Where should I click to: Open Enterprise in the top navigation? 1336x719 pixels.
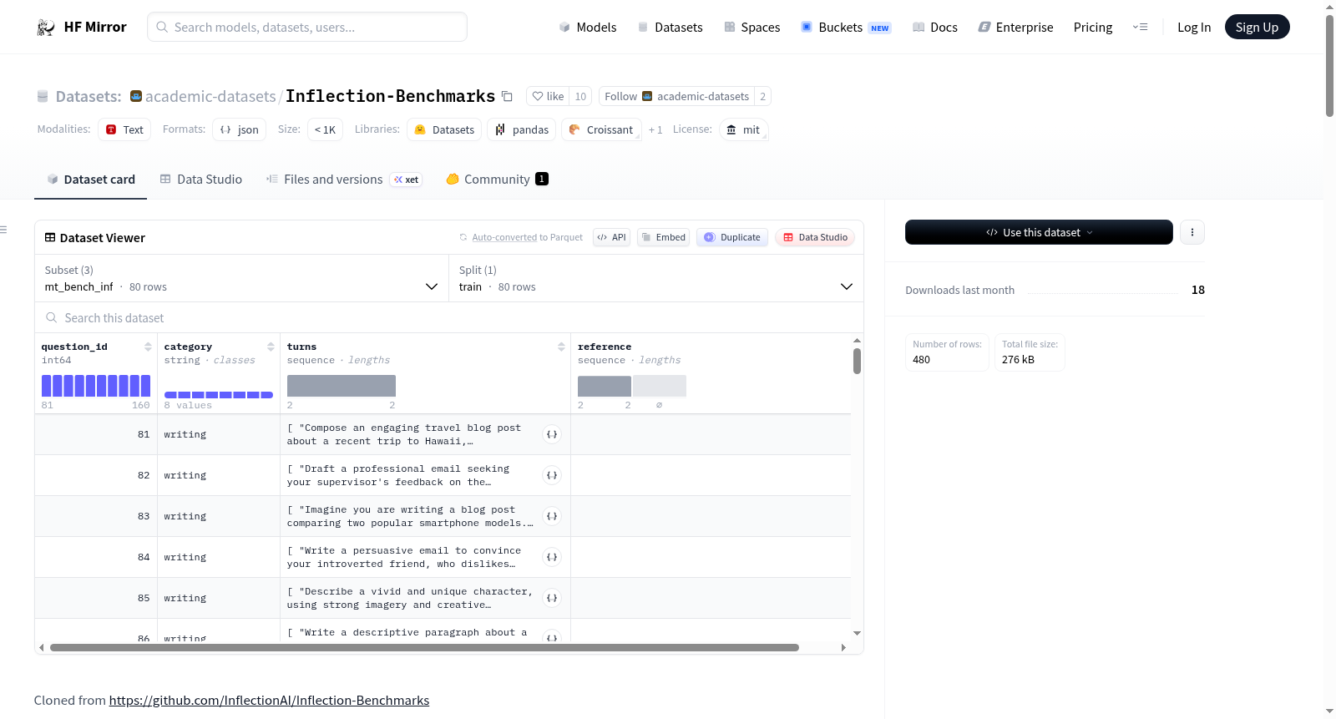click(1016, 28)
